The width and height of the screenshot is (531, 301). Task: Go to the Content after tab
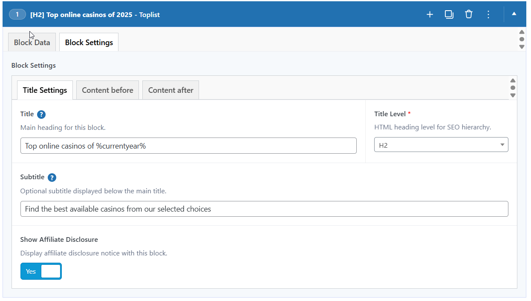[170, 90]
